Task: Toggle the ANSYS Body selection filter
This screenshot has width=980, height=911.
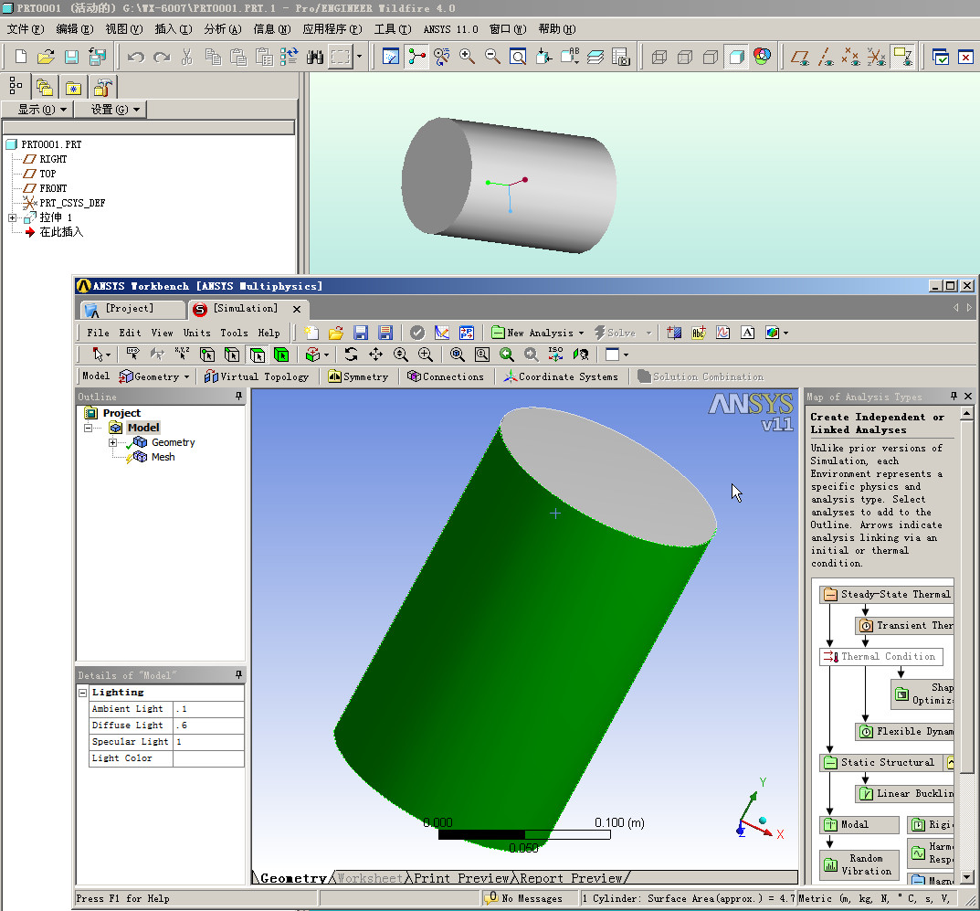Action: [x=281, y=355]
